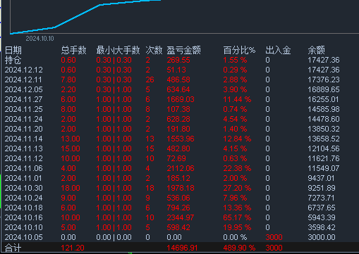Click the 日期 column header
This screenshot has width=359, height=254.
point(13,50)
